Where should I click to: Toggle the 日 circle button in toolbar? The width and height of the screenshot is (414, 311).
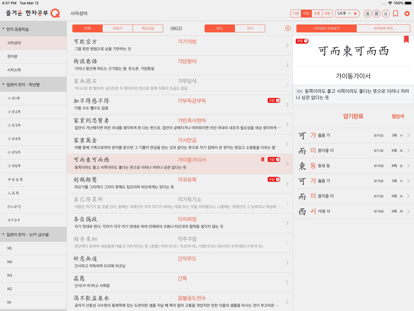pyautogui.click(x=386, y=14)
